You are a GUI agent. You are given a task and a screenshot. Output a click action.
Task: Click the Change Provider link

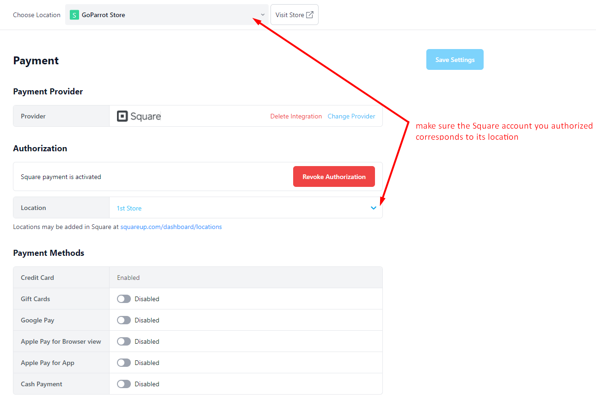351,116
